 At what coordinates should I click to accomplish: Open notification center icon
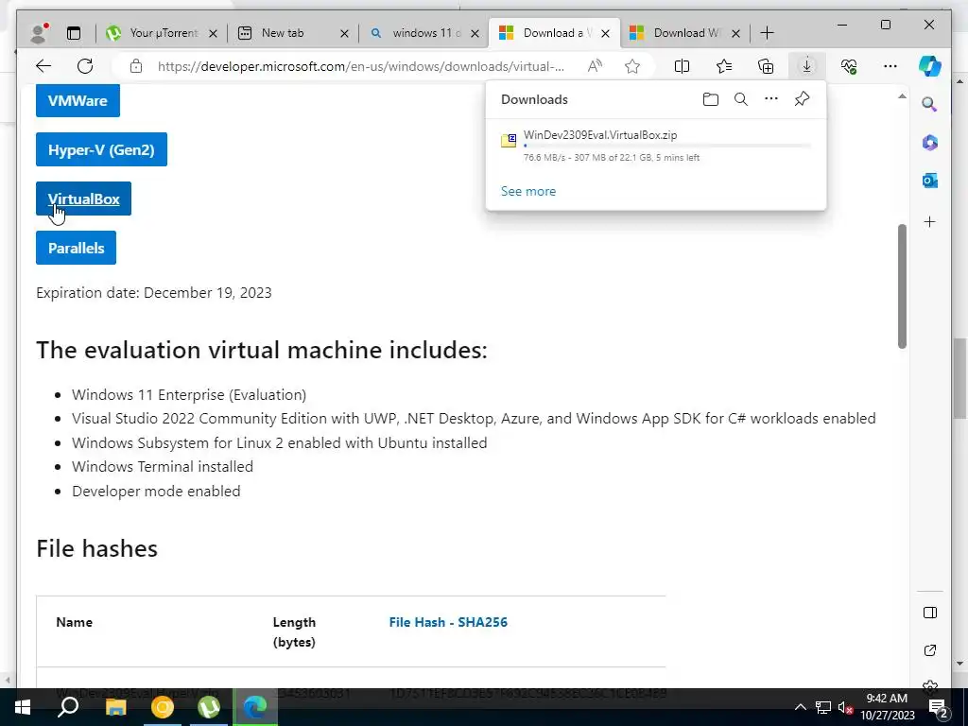939,707
